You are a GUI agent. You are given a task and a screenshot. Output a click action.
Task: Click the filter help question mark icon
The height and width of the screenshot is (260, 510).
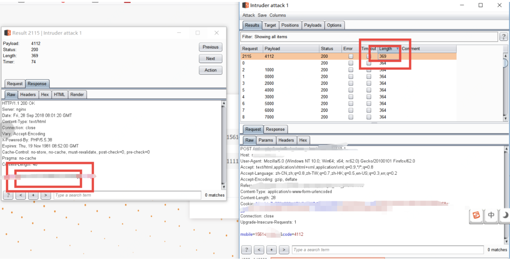(x=503, y=37)
